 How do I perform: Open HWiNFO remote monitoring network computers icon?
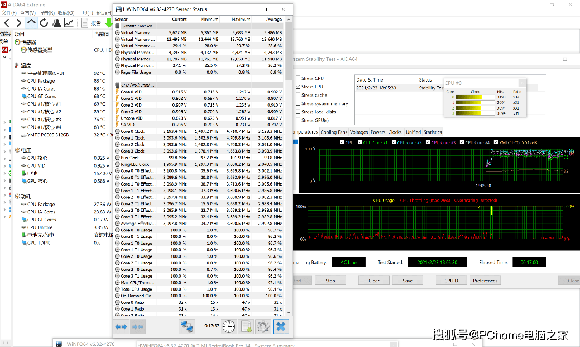(x=187, y=326)
